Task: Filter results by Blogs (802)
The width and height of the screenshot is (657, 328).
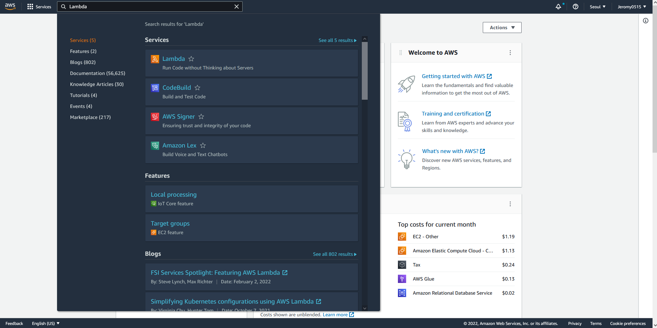Action: 83,62
